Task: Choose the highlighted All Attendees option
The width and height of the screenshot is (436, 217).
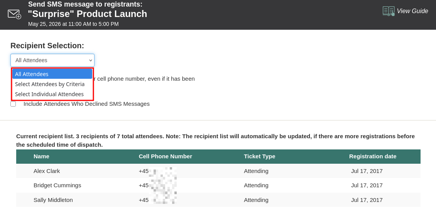Action: point(52,74)
